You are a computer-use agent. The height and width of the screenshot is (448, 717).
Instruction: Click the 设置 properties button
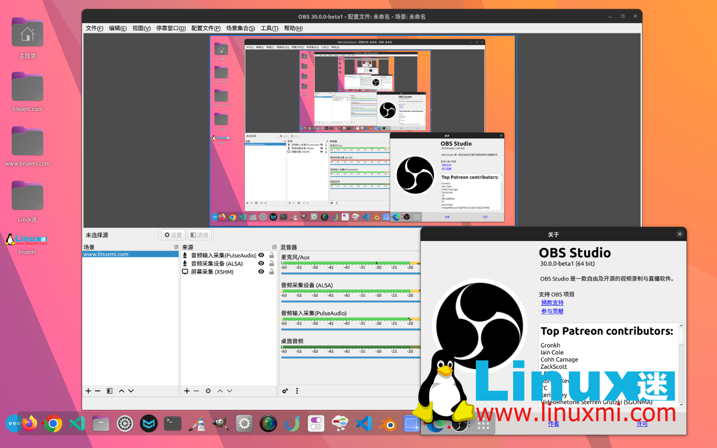173,235
